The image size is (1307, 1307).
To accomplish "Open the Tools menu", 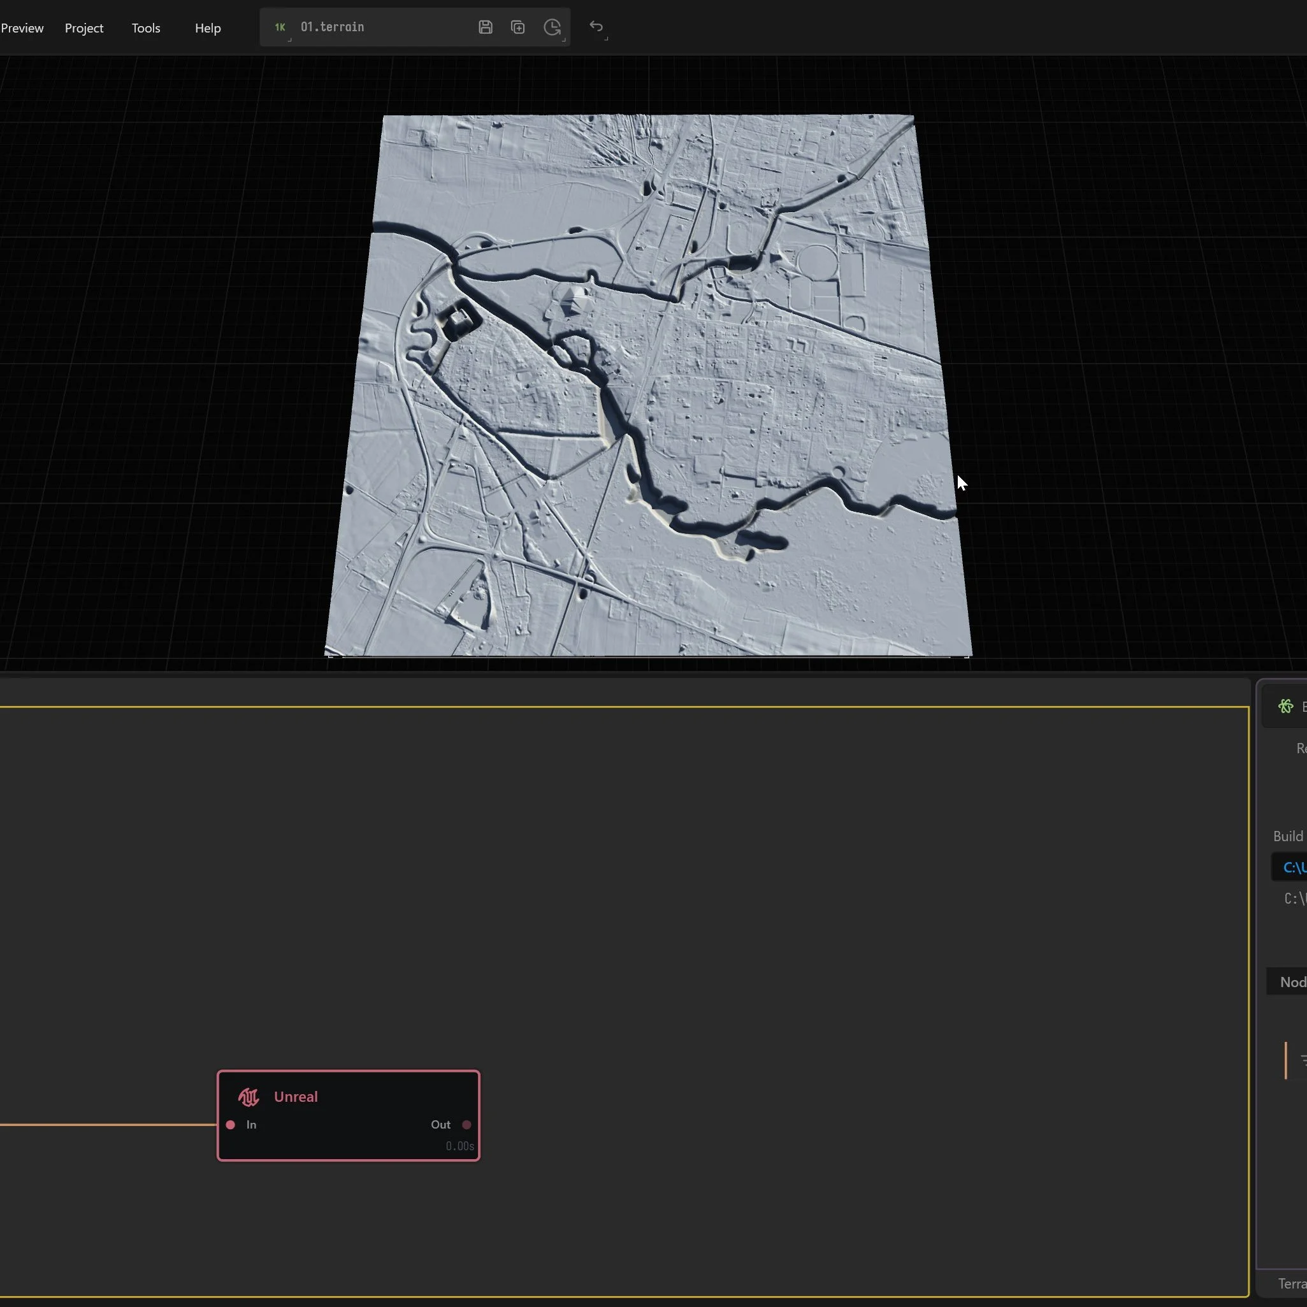I will tap(145, 28).
